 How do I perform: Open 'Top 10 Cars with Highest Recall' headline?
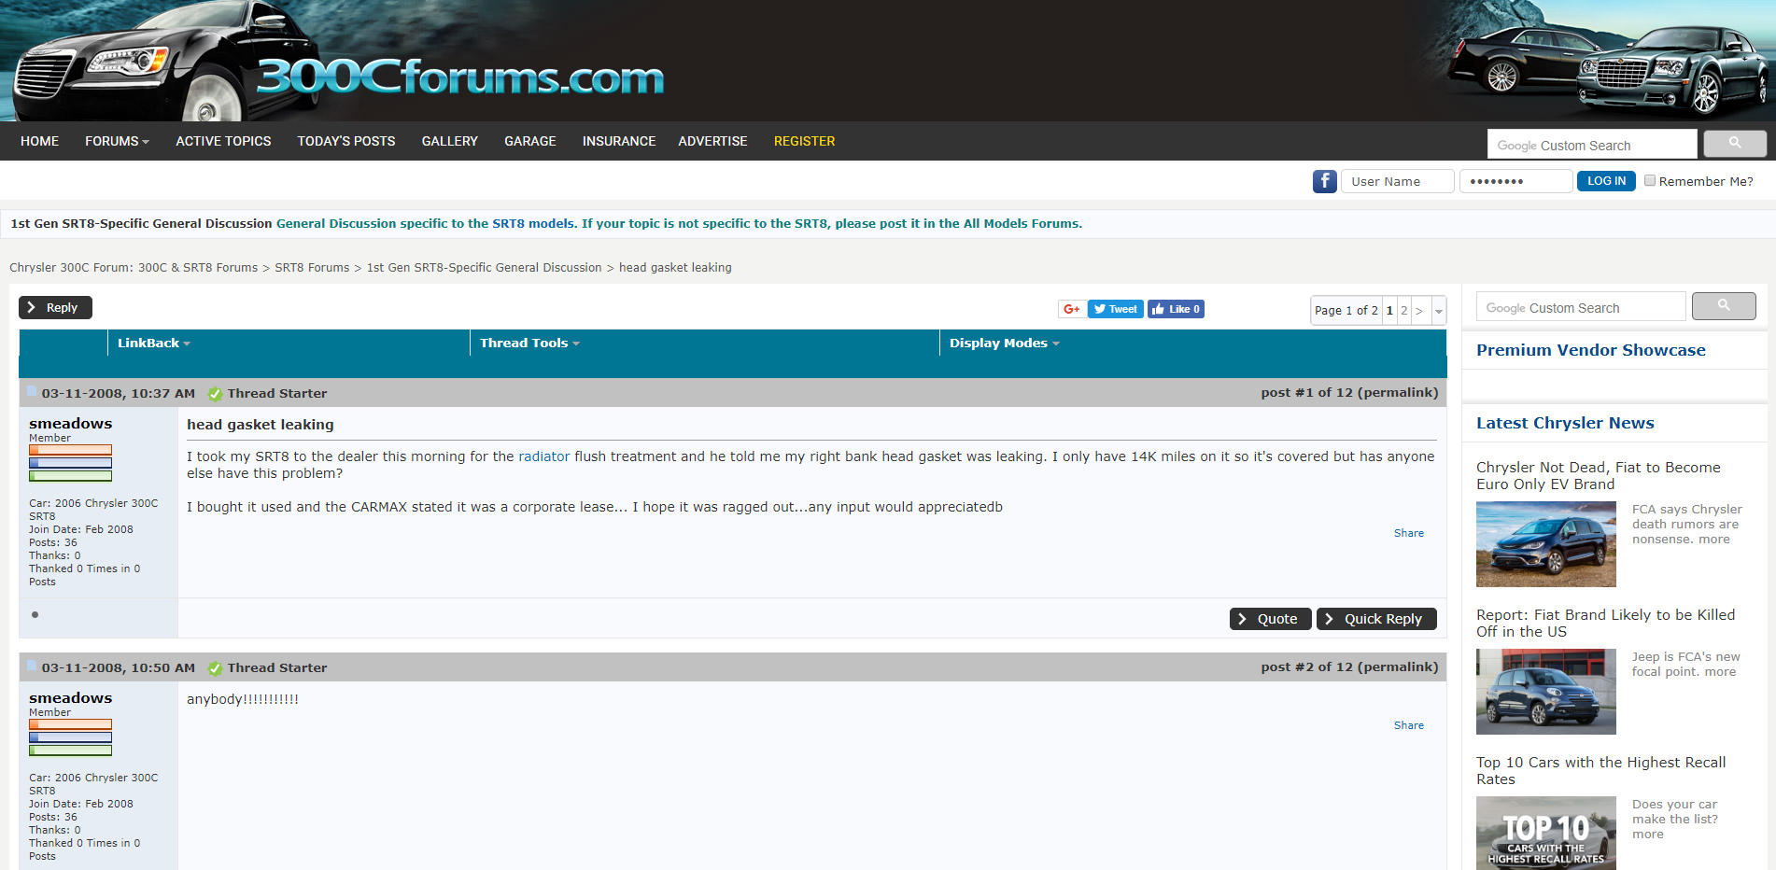coord(1600,771)
